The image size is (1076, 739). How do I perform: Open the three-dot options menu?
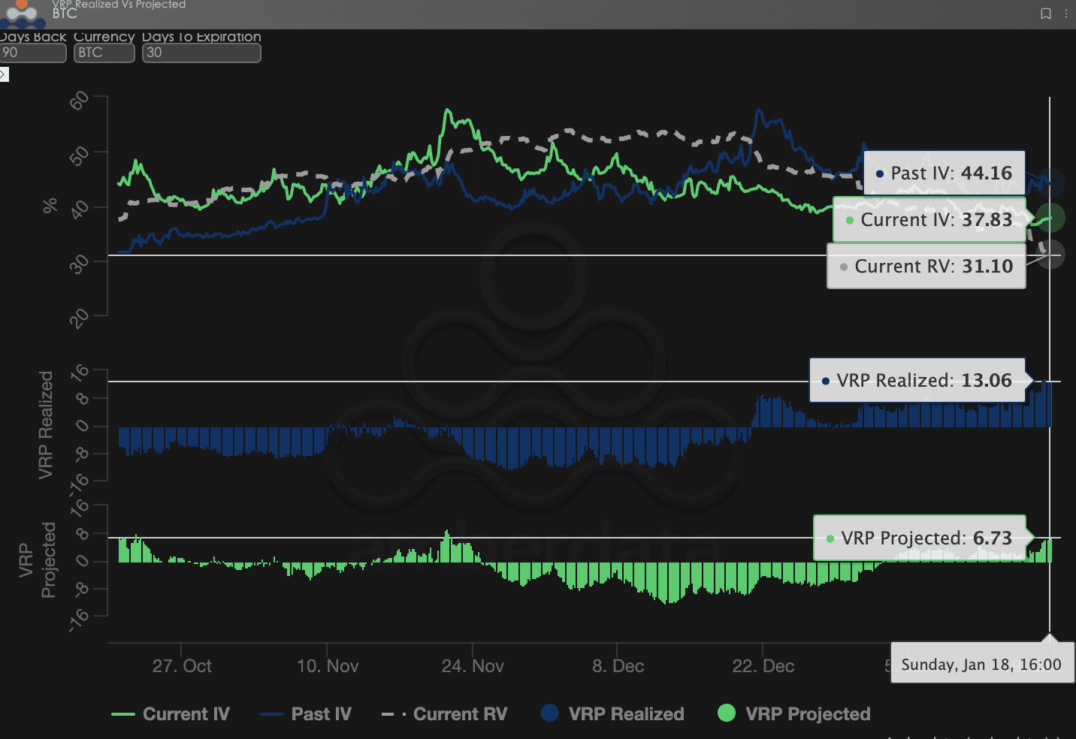tap(1066, 14)
